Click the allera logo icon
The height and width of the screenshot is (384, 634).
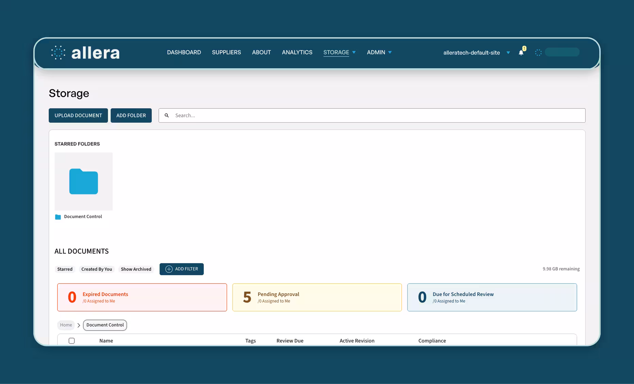click(x=58, y=53)
